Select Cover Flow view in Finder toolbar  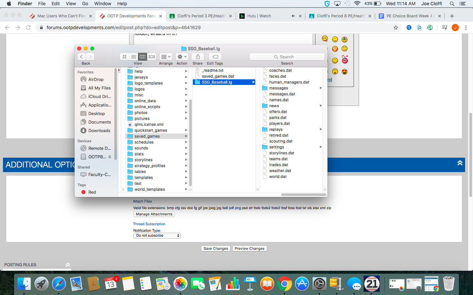(x=152, y=57)
